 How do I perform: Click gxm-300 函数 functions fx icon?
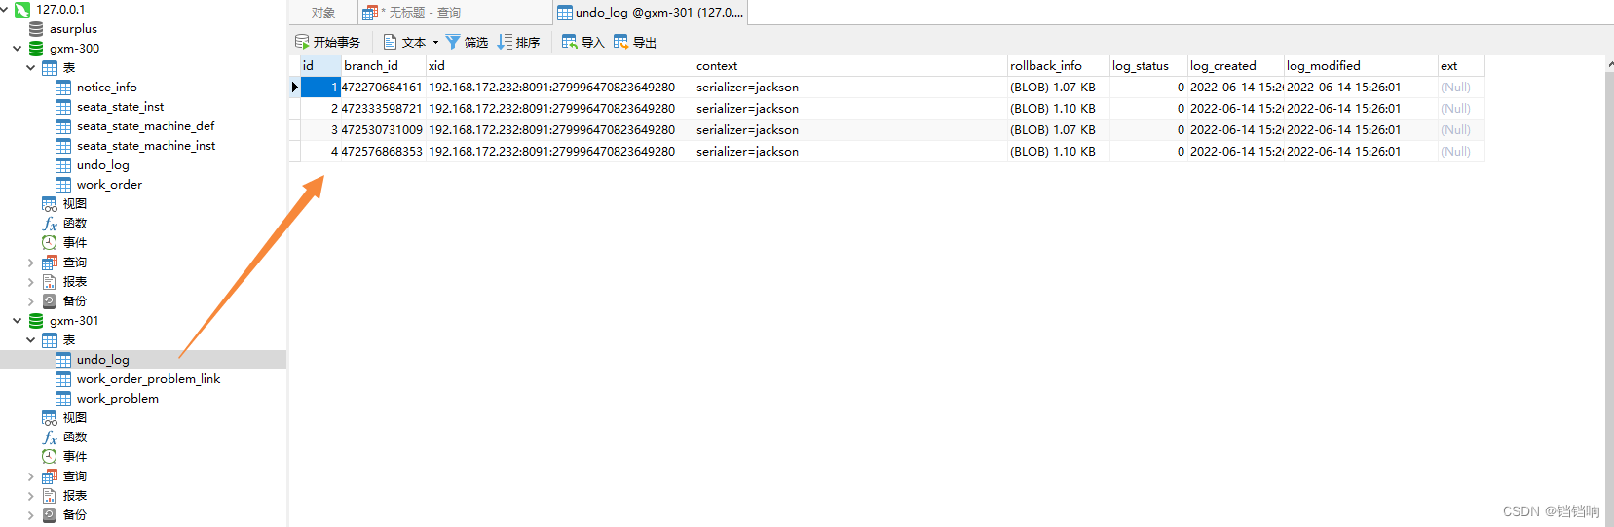click(x=50, y=224)
